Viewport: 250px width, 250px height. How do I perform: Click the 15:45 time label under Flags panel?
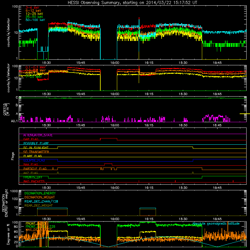(x=81, y=188)
